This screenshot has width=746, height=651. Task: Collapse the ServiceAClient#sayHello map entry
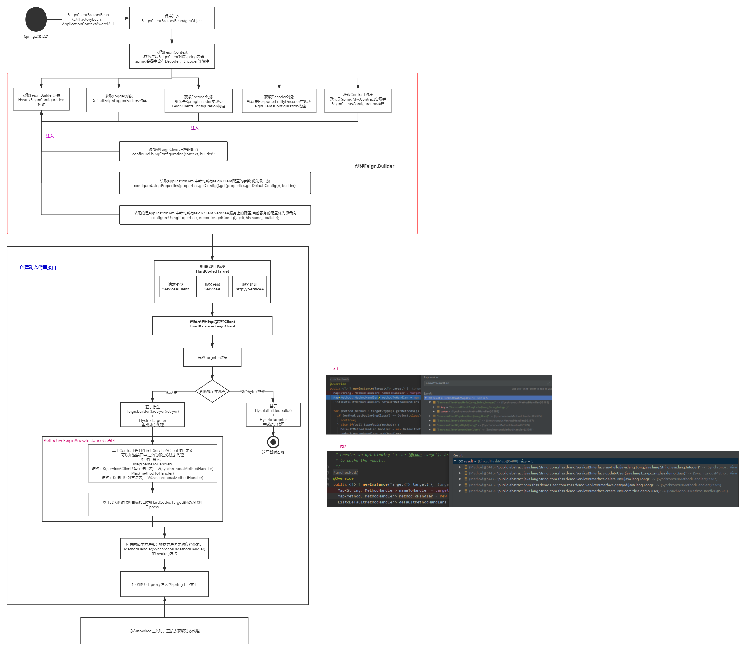429,403
